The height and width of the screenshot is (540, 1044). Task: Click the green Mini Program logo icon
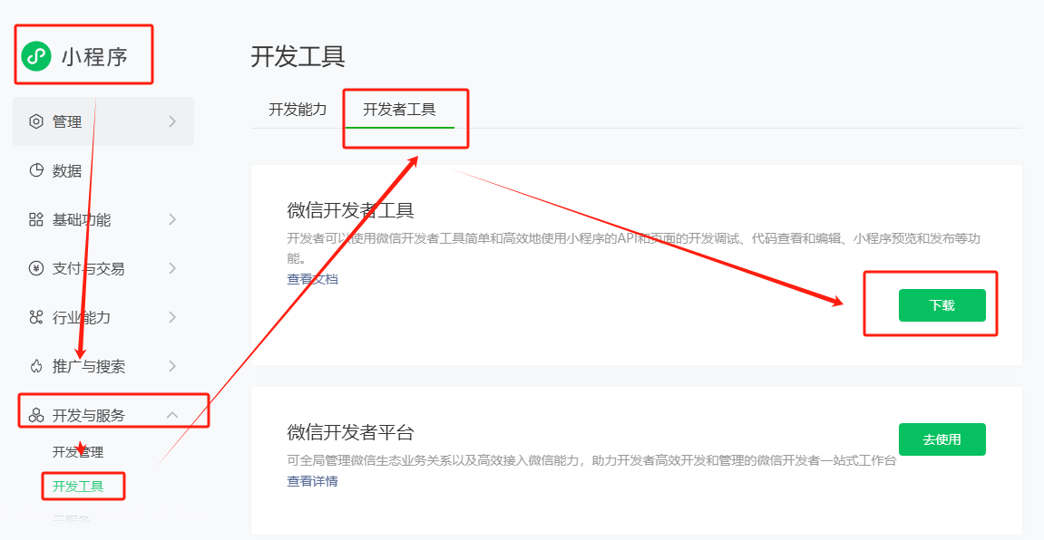click(36, 56)
